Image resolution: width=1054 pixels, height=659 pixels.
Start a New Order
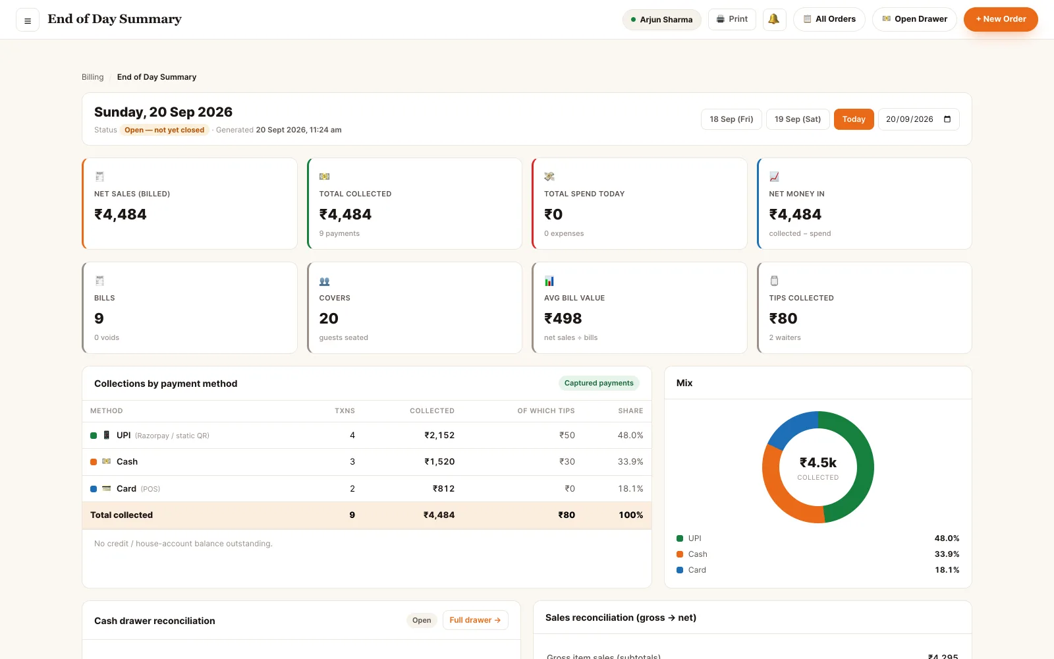point(1001,19)
